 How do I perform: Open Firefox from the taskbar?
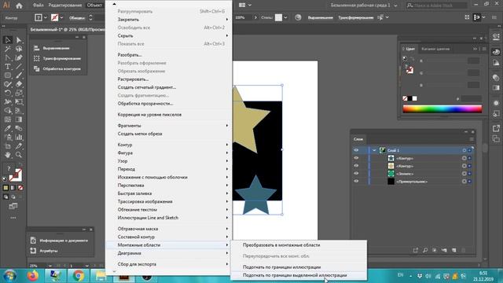tap(33, 276)
